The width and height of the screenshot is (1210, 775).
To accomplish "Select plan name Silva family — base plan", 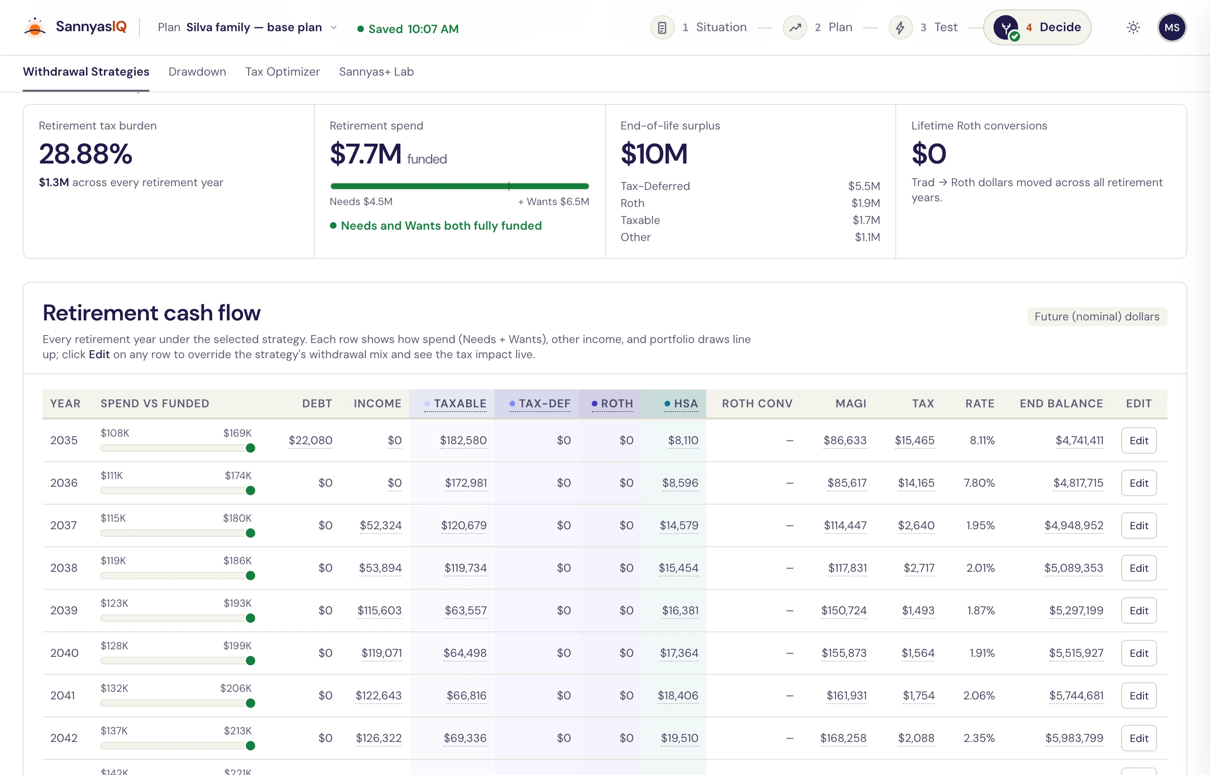I will click(x=254, y=27).
